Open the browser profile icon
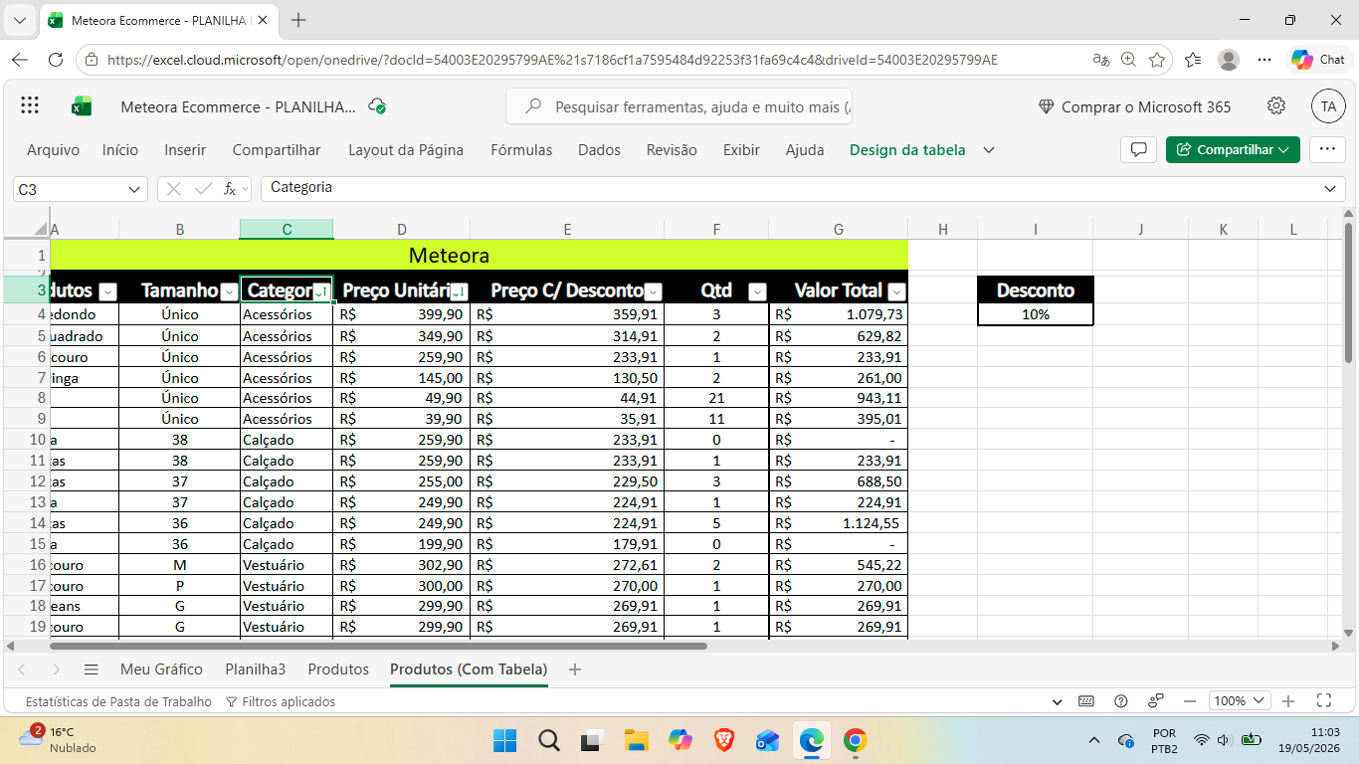This screenshot has height=764, width=1359. tap(1229, 60)
